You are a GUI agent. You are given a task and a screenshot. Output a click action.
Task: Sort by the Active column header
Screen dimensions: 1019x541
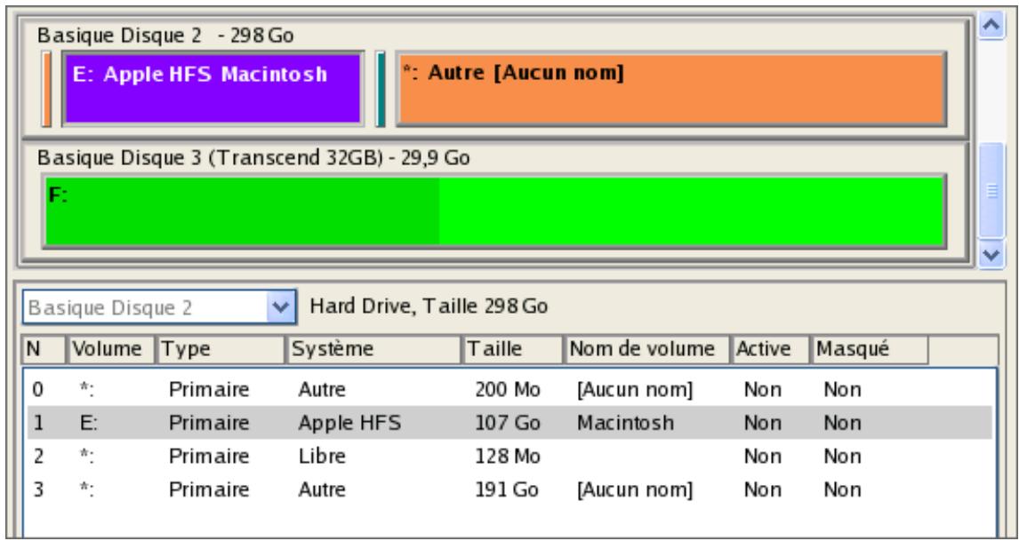pyautogui.click(x=771, y=349)
